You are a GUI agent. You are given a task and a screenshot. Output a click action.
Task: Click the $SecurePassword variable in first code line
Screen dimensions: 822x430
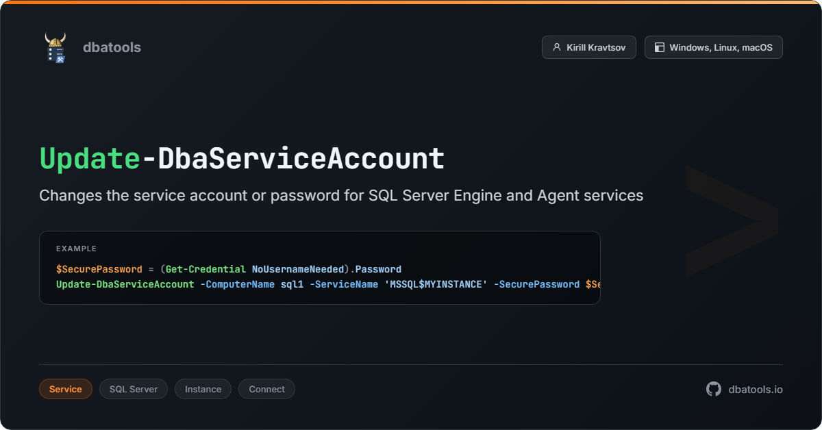coord(99,269)
